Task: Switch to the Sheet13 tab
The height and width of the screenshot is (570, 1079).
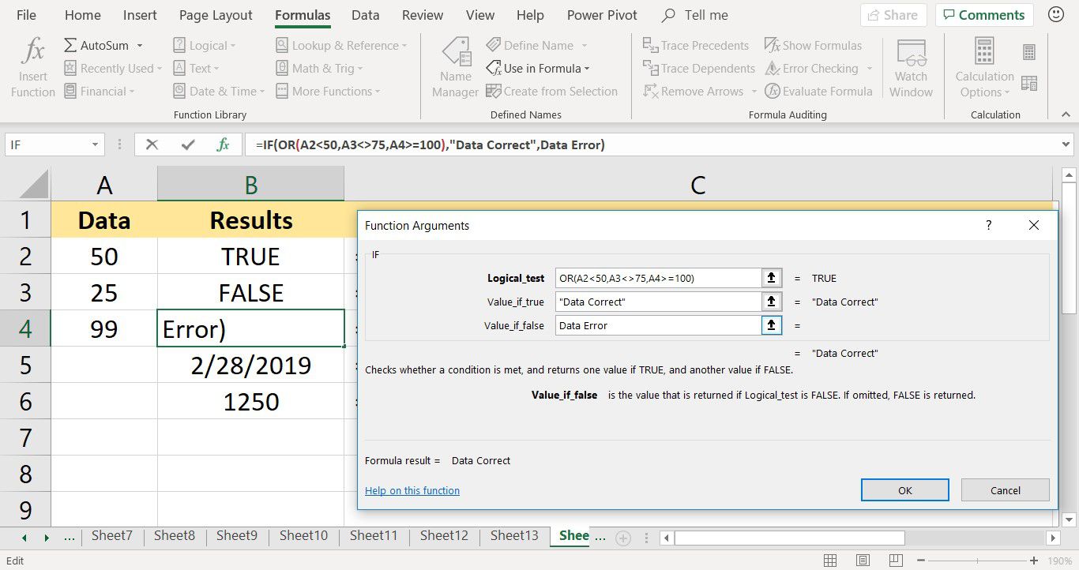Action: [514, 535]
